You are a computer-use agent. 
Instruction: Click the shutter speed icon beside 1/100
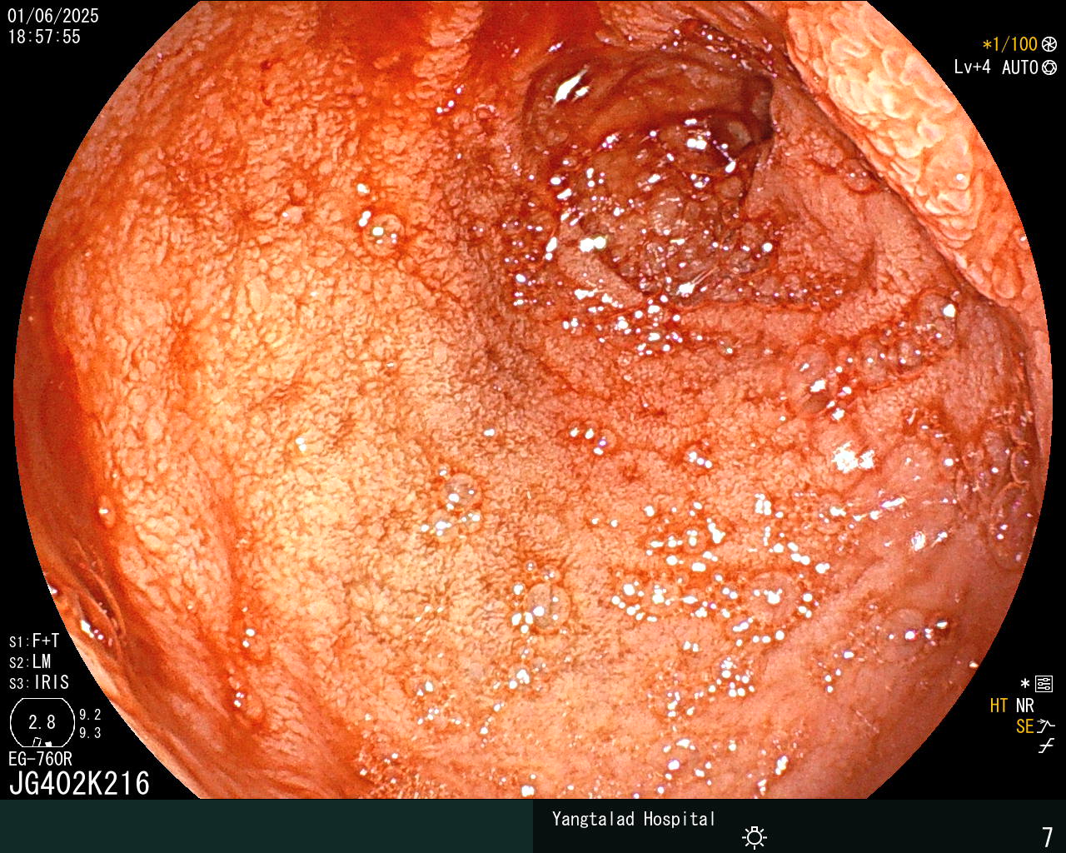pos(1049,44)
